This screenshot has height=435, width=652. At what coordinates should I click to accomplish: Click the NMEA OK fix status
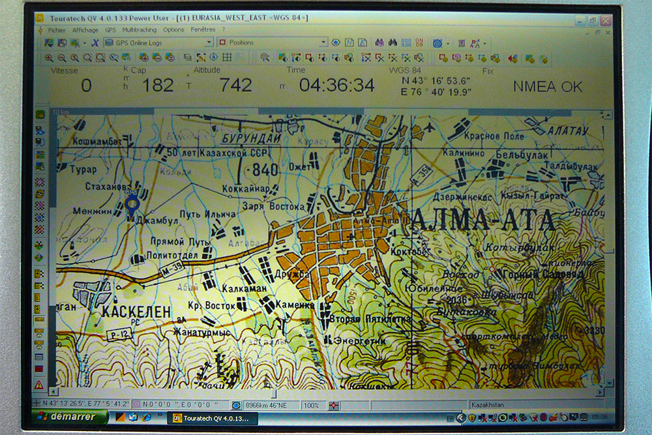coord(548,87)
